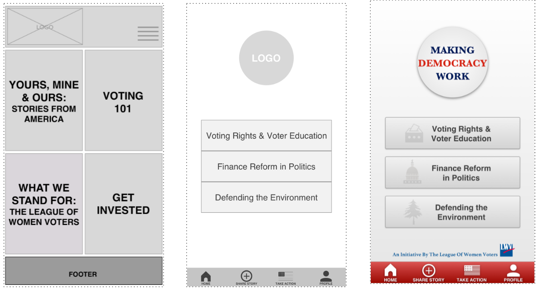Click the capitol dome icon on Finance Reform button

click(412, 173)
